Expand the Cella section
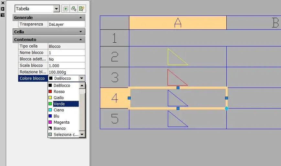Screen dimensions: 281x166 [81, 32]
